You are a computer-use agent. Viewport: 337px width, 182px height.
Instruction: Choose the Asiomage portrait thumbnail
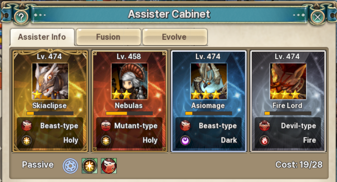[209, 81]
